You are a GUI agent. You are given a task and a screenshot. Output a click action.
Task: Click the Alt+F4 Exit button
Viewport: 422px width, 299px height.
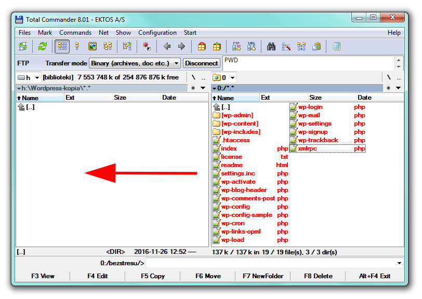(x=375, y=276)
